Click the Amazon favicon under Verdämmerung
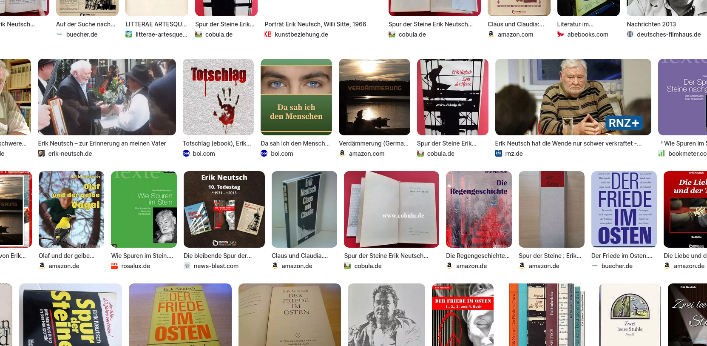The image size is (707, 346). [x=342, y=153]
